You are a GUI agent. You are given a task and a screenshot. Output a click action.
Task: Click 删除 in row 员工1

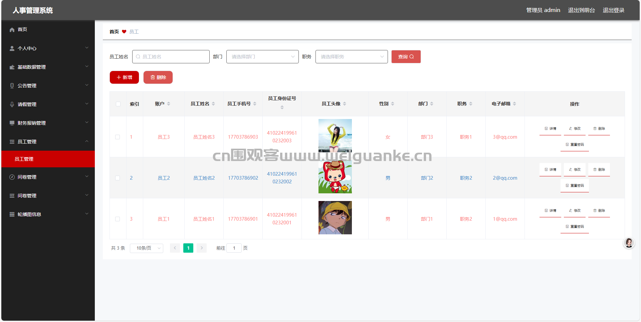(599, 211)
